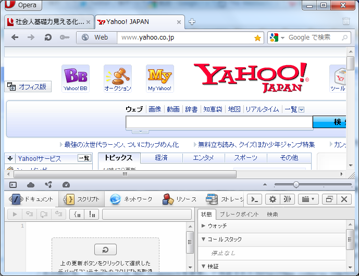Image resolution: width=359 pixels, height=276 pixels.
Task: Click the update scripts refresh button
Action: tap(105, 249)
